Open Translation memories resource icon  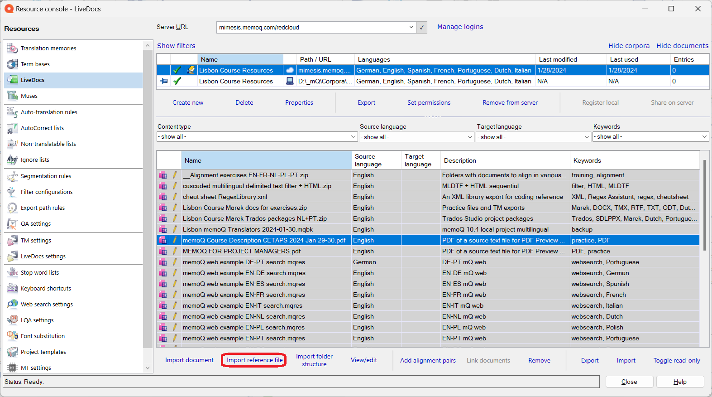tap(12, 48)
